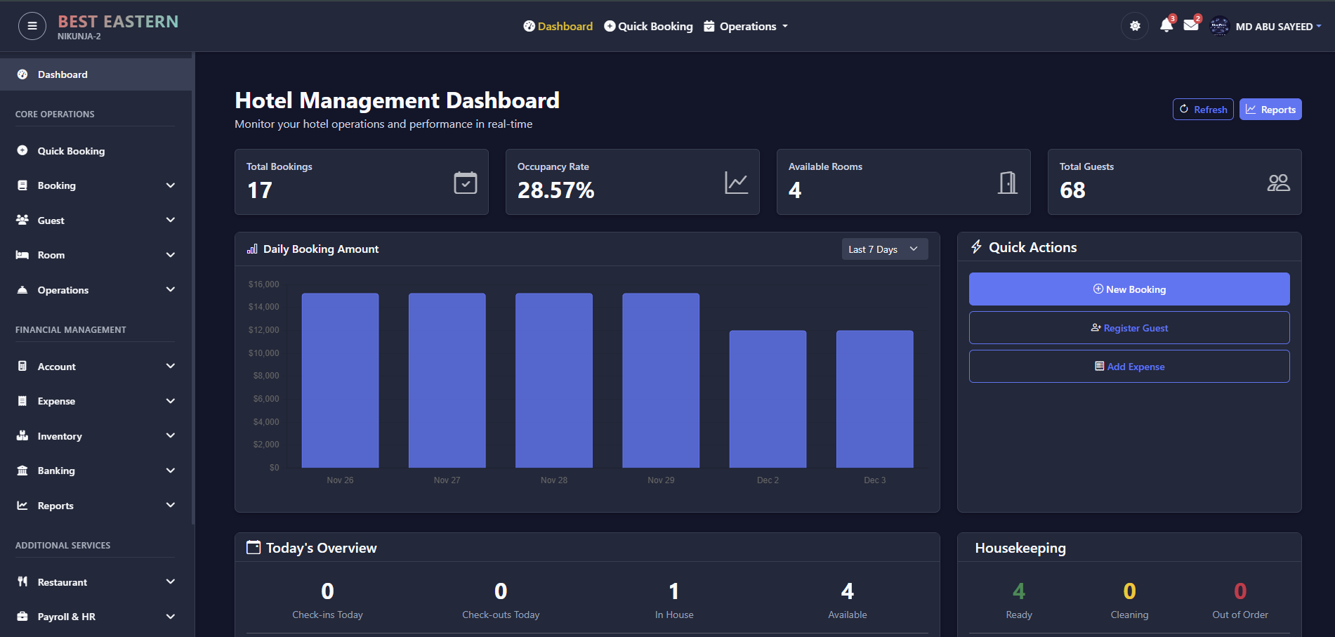The height and width of the screenshot is (637, 1335).
Task: Click the settings gear in the top bar
Action: click(x=1135, y=25)
